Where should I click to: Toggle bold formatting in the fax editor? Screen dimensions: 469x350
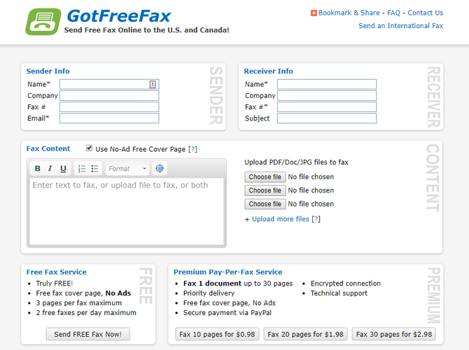37,169
